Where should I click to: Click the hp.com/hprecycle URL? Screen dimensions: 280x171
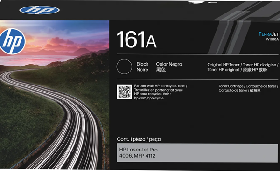(149, 98)
